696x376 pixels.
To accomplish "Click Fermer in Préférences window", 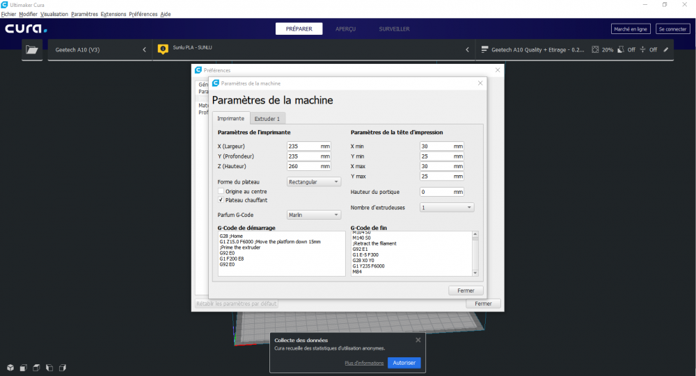I will pos(483,304).
